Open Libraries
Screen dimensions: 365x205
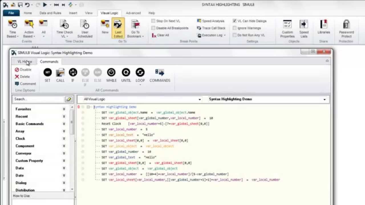323,27
